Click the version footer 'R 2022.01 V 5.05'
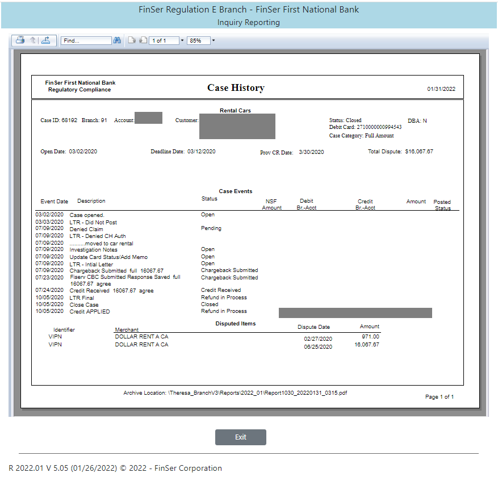 point(39,468)
